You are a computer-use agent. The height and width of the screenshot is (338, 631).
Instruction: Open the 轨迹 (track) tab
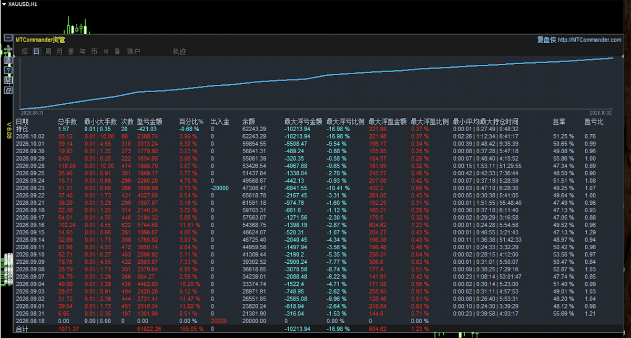(x=179, y=52)
